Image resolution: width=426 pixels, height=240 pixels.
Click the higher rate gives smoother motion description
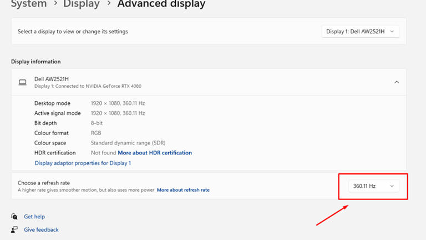[86, 190]
